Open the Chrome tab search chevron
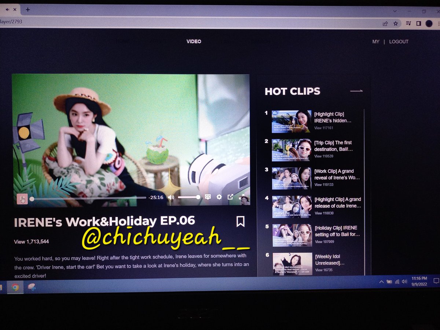The image size is (440, 330). (x=395, y=11)
